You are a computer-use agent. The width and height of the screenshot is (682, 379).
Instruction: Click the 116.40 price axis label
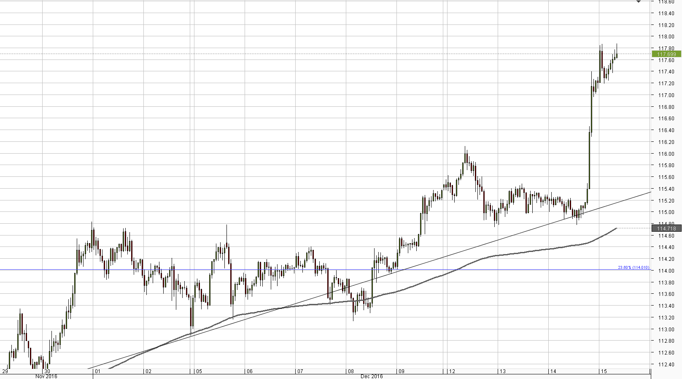[666, 130]
